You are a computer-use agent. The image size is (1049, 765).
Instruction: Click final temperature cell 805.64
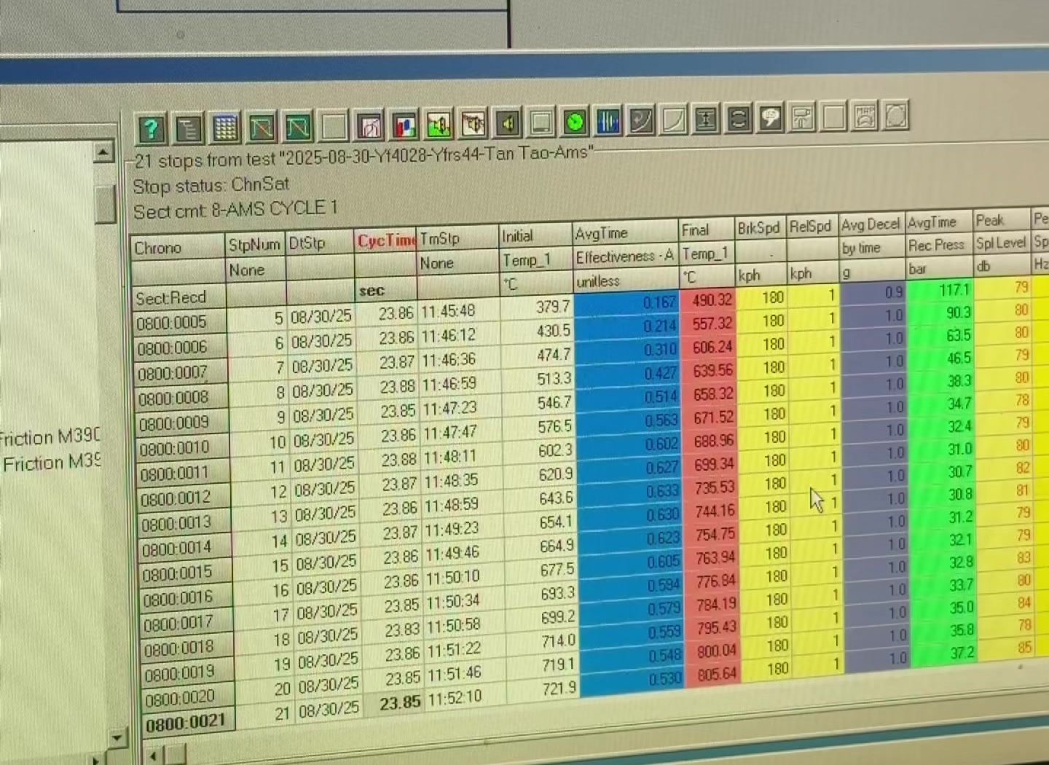tap(710, 675)
